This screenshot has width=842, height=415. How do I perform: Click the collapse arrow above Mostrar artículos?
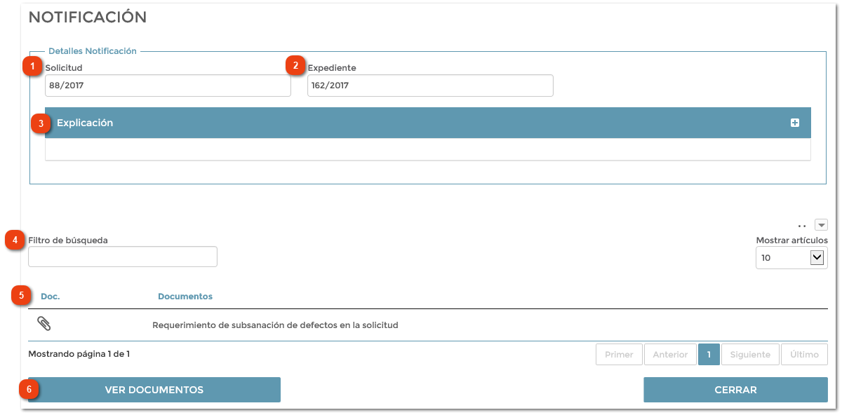(x=821, y=224)
